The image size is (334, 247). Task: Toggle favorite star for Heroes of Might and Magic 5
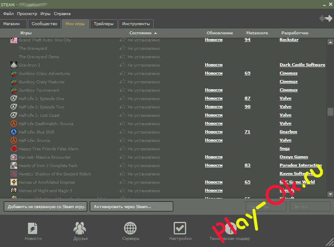123,190
